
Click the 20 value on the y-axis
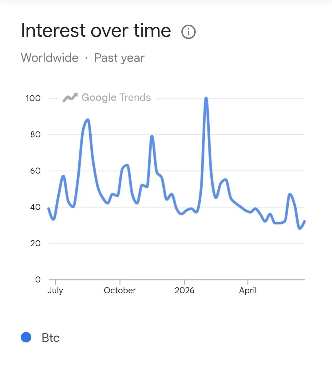[35, 243]
